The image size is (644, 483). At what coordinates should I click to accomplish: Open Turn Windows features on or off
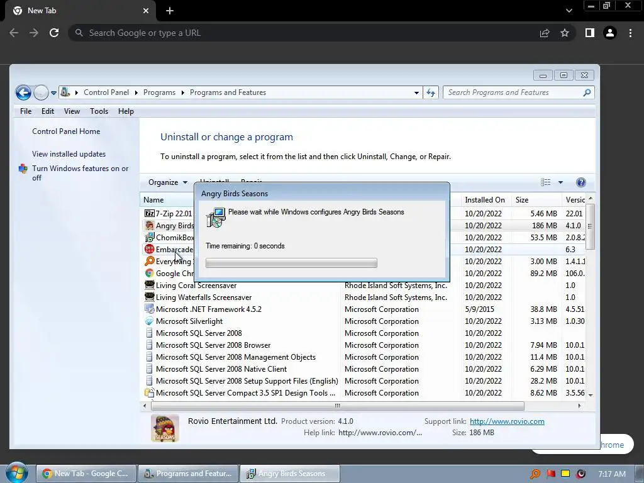(x=80, y=173)
